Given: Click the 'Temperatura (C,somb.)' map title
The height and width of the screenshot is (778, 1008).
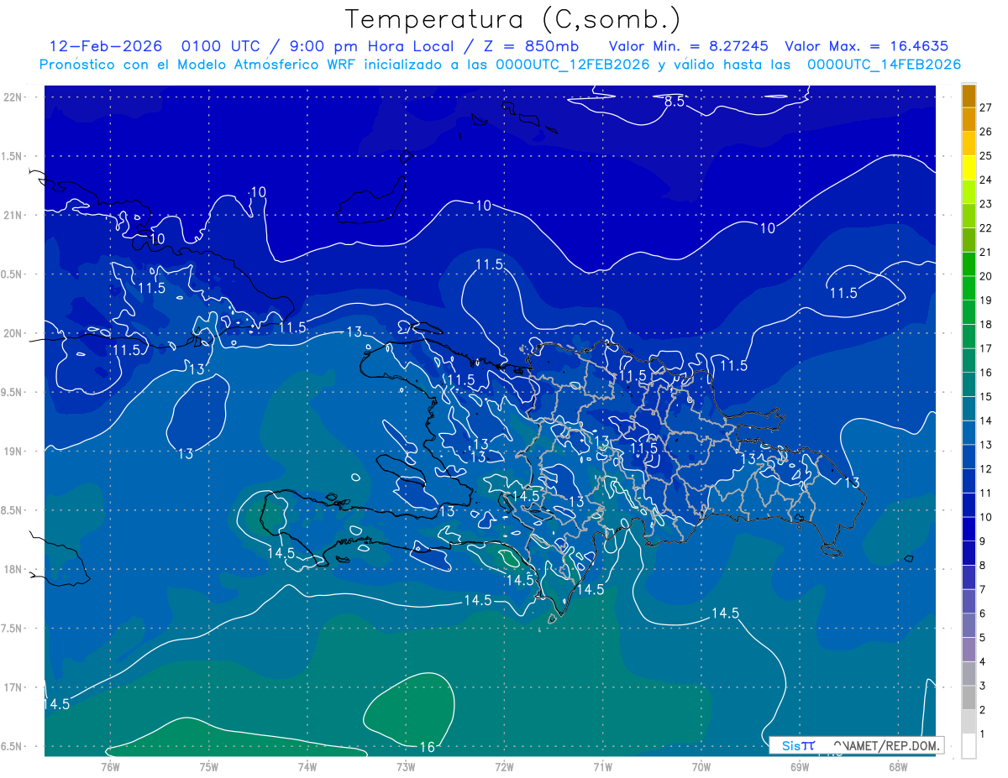Looking at the screenshot, I should (513, 18).
